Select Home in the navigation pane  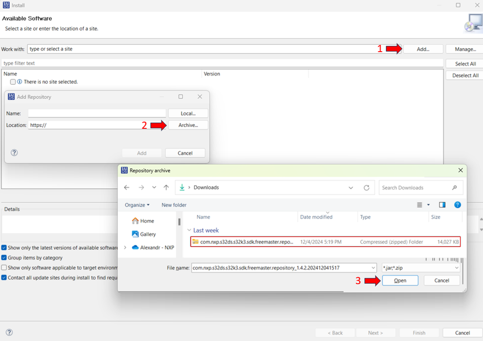click(143, 221)
